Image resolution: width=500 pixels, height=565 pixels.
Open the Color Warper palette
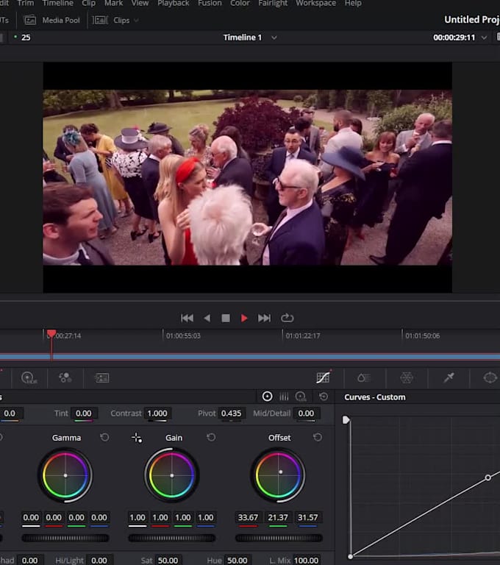[x=364, y=377]
